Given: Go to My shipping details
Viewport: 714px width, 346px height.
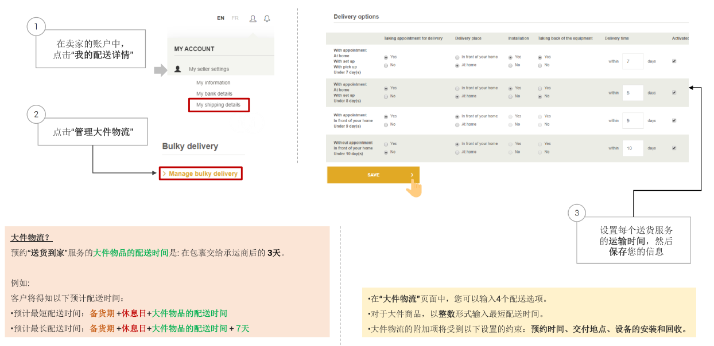Looking at the screenshot, I should [218, 105].
